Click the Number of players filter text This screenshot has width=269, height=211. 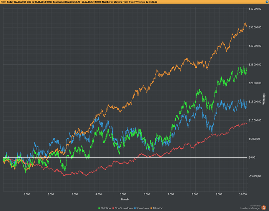(x=118, y=2)
